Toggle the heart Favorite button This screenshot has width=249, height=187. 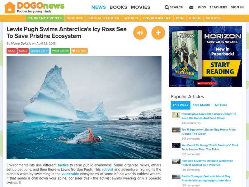coord(79,51)
